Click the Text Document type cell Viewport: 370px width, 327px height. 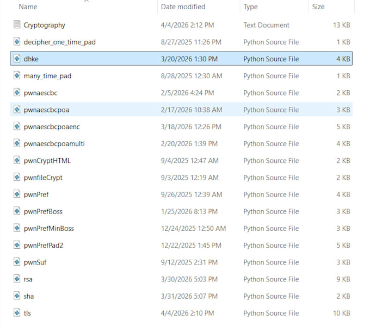266,25
